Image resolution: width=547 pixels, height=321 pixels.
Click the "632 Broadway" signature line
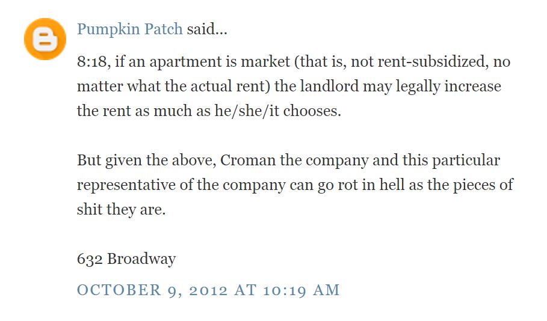click(126, 258)
